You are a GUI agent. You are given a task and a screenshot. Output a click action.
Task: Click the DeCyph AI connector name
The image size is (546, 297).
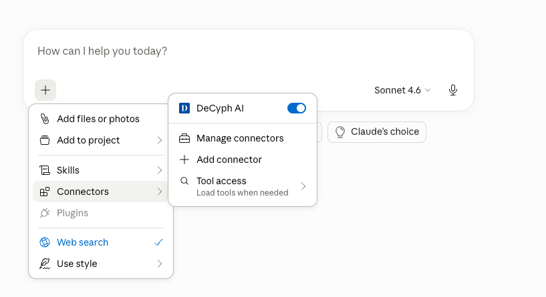tap(220, 108)
